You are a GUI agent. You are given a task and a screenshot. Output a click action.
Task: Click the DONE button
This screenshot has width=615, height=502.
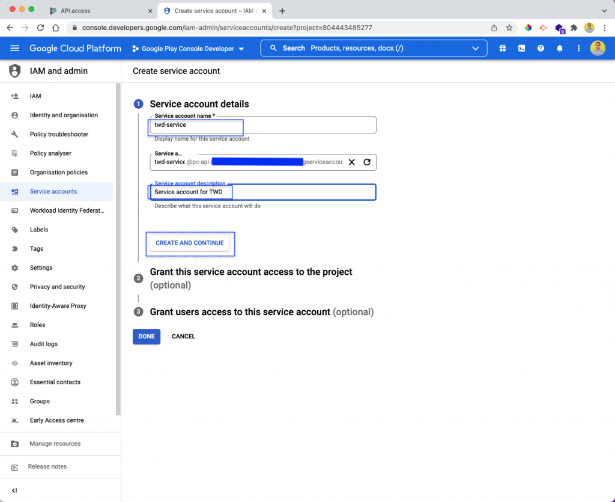click(147, 336)
